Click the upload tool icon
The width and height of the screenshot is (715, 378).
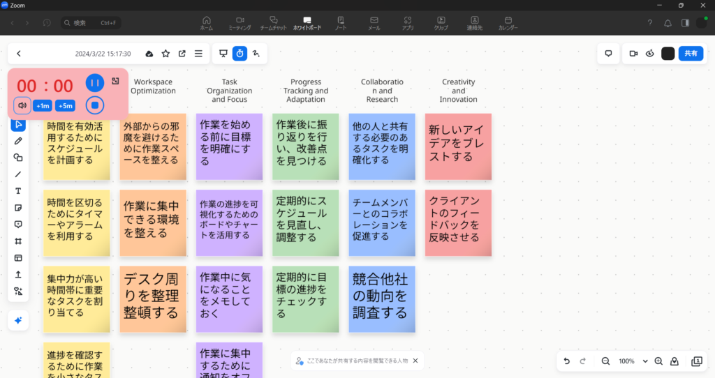[18, 275]
